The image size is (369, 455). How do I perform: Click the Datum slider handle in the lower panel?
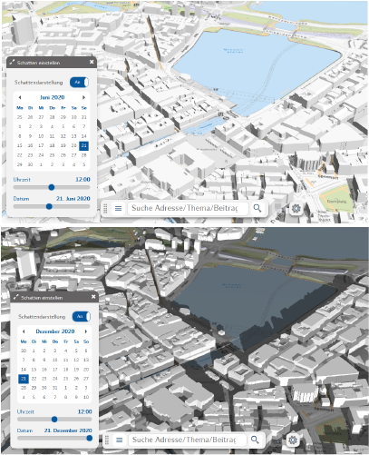(x=89, y=438)
